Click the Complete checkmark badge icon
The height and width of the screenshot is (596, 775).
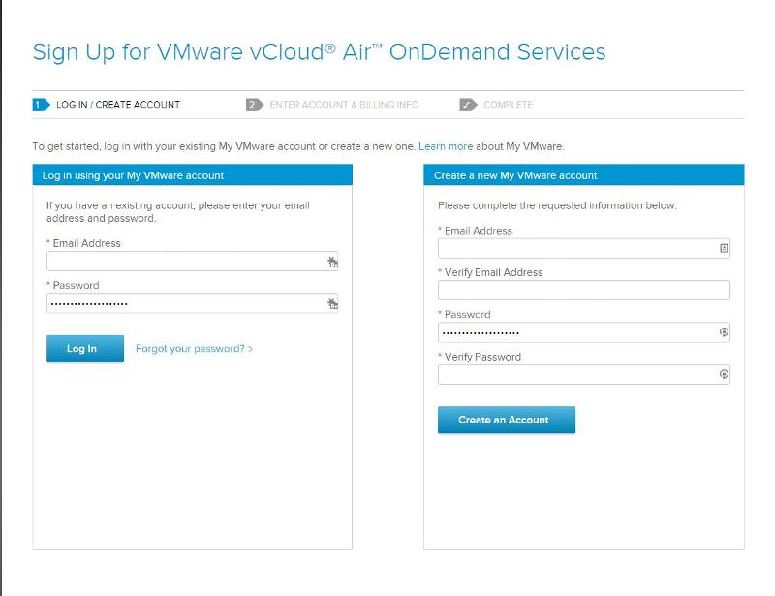(x=468, y=105)
